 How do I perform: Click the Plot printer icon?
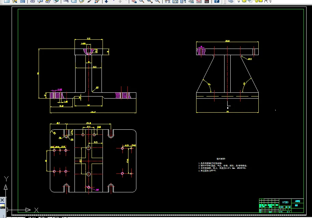click(32, 1)
